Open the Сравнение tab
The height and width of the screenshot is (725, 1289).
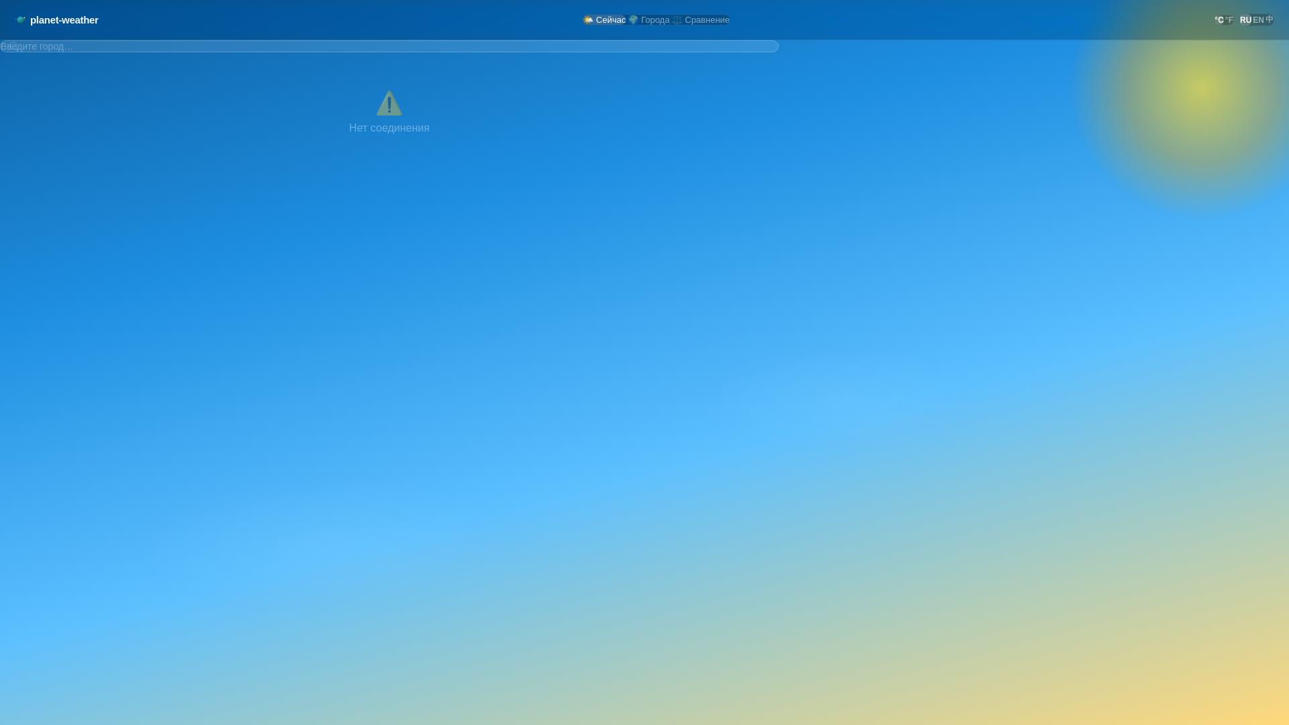tap(700, 20)
